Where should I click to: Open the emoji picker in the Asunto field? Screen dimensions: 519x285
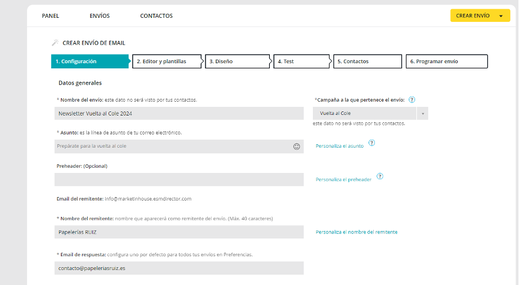(x=297, y=147)
